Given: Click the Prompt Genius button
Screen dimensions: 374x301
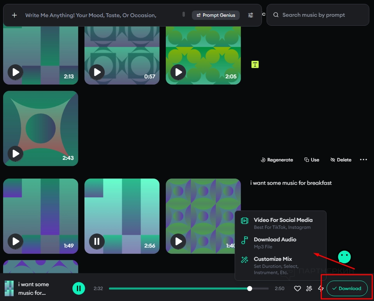Looking at the screenshot, I should (216, 15).
